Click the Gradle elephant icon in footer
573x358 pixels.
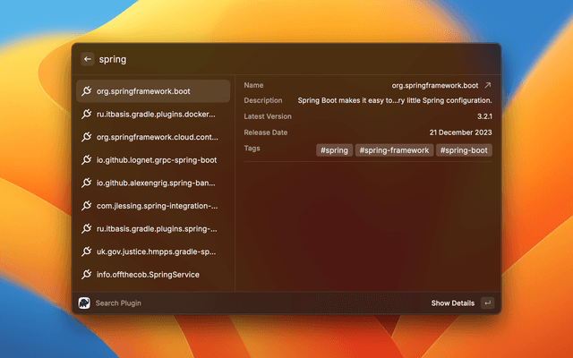[84, 303]
